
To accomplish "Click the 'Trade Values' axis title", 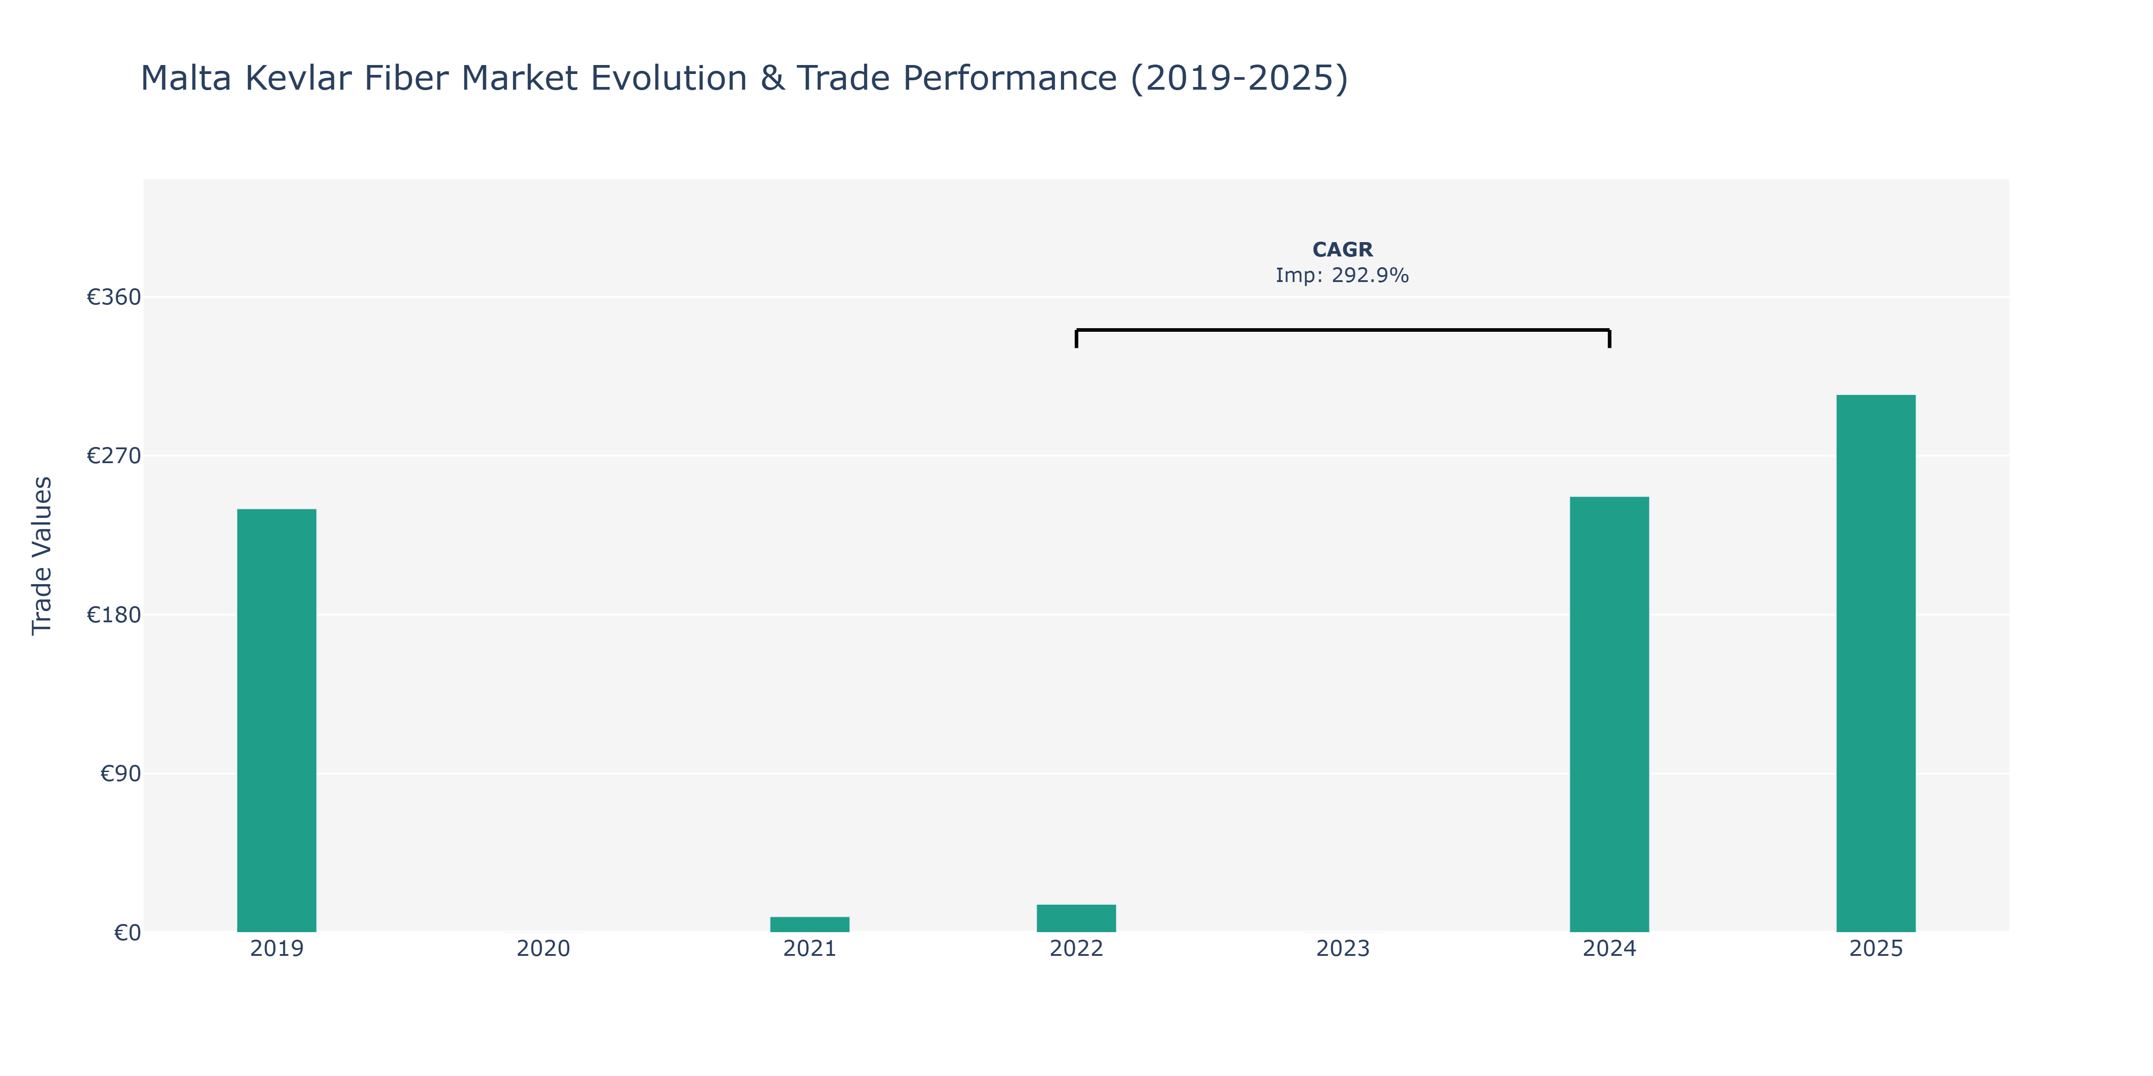I will pos(42,555).
